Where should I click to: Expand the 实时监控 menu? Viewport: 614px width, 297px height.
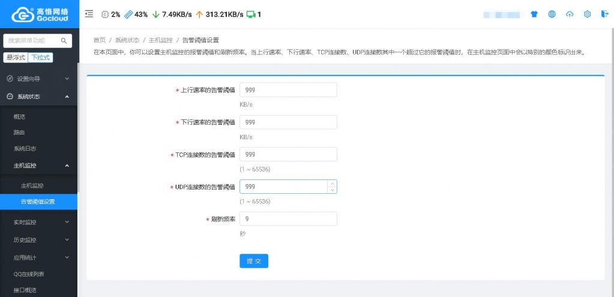[x=39, y=222]
